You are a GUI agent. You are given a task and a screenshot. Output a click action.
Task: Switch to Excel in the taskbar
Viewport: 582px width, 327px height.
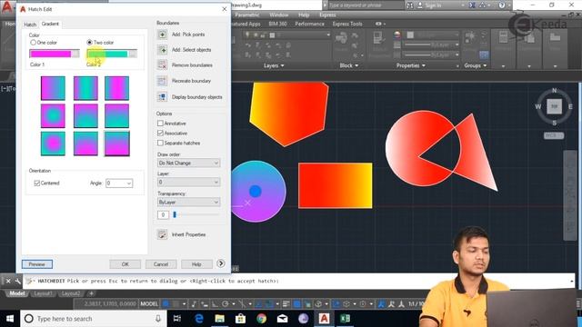345,319
